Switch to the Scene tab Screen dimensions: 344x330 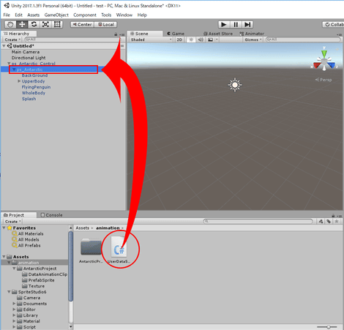(145, 34)
